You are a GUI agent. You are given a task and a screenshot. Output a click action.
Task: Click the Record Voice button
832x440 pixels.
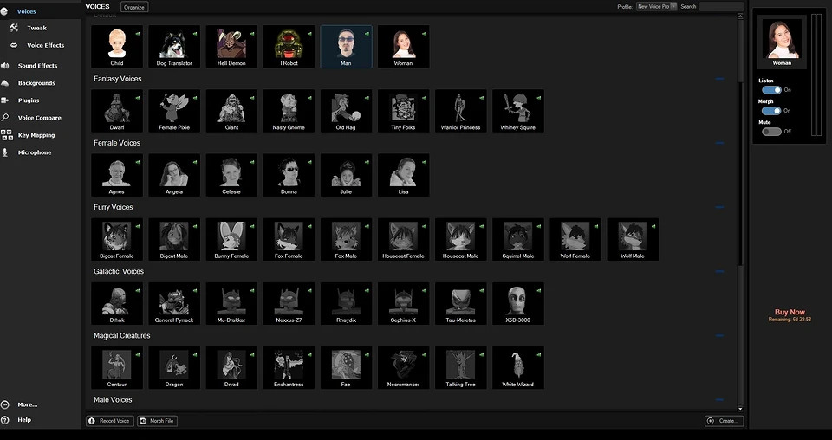click(x=109, y=421)
